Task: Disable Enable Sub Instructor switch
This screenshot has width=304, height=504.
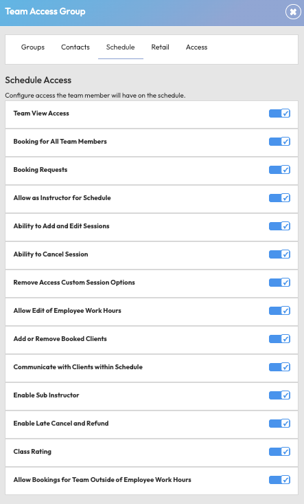Action: click(x=279, y=395)
